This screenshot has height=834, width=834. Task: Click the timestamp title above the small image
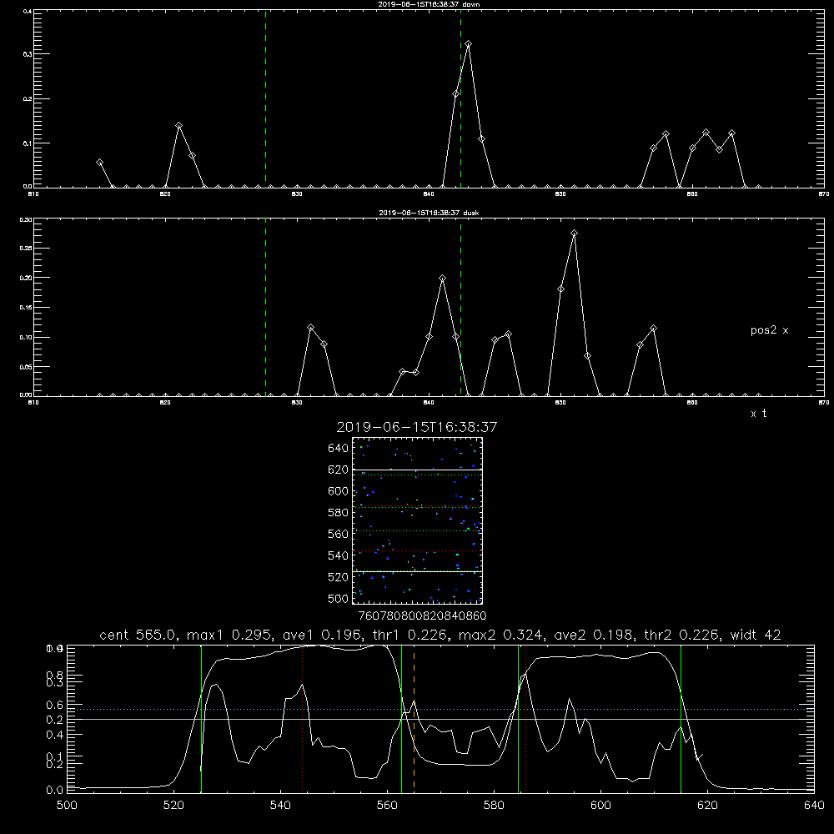click(x=417, y=427)
